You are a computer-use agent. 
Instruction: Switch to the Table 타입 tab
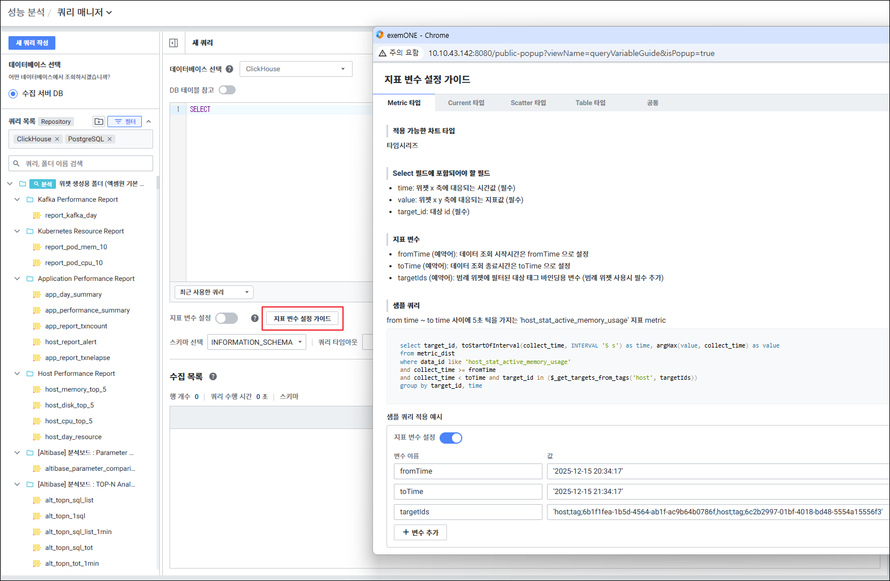coord(590,103)
